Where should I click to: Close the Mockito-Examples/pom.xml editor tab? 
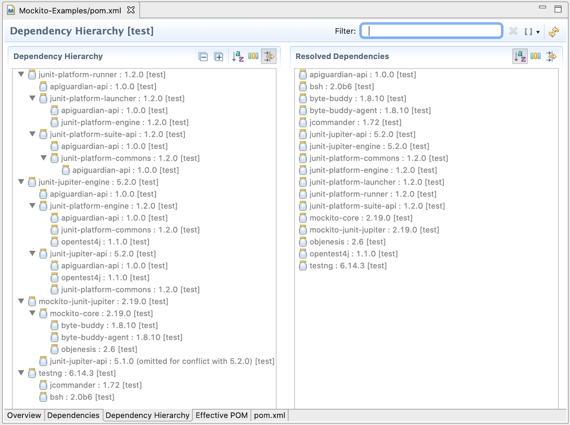(x=132, y=9)
